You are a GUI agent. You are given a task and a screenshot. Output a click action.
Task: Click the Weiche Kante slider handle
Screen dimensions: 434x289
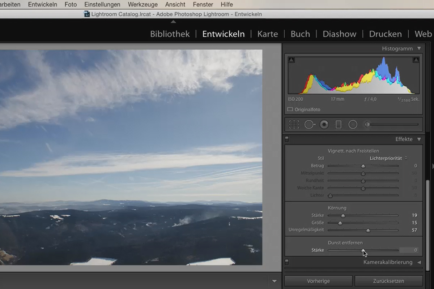363,188
